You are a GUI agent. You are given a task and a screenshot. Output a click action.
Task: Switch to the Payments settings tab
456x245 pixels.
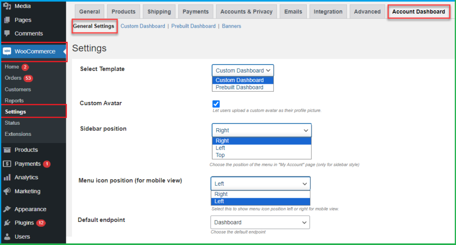click(x=195, y=12)
